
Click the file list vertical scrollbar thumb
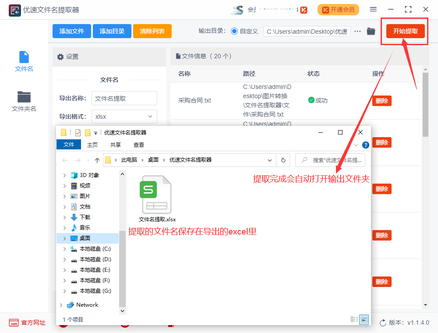click(425, 105)
